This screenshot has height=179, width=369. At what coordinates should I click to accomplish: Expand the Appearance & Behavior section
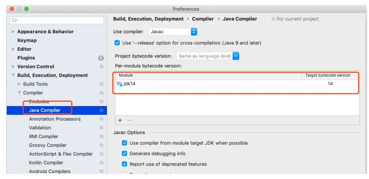pos(13,32)
